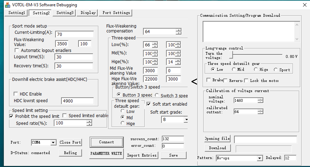Switch to the Setting3 tab

65,13
